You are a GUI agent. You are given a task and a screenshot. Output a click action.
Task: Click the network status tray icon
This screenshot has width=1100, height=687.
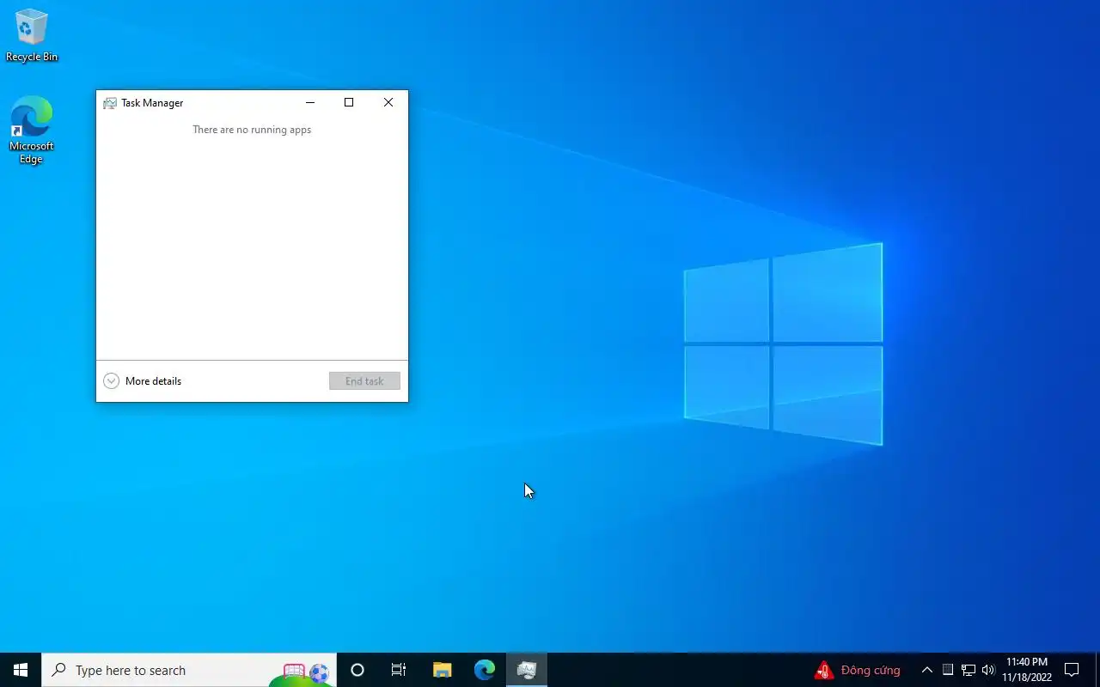[969, 670]
